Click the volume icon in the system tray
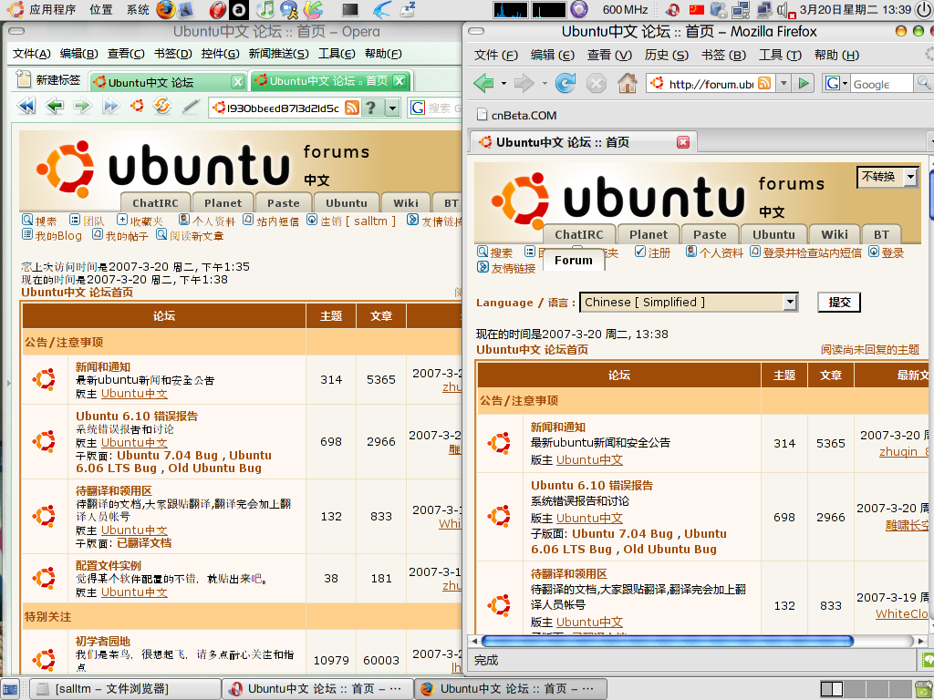The height and width of the screenshot is (700, 934). pyautogui.click(x=785, y=9)
